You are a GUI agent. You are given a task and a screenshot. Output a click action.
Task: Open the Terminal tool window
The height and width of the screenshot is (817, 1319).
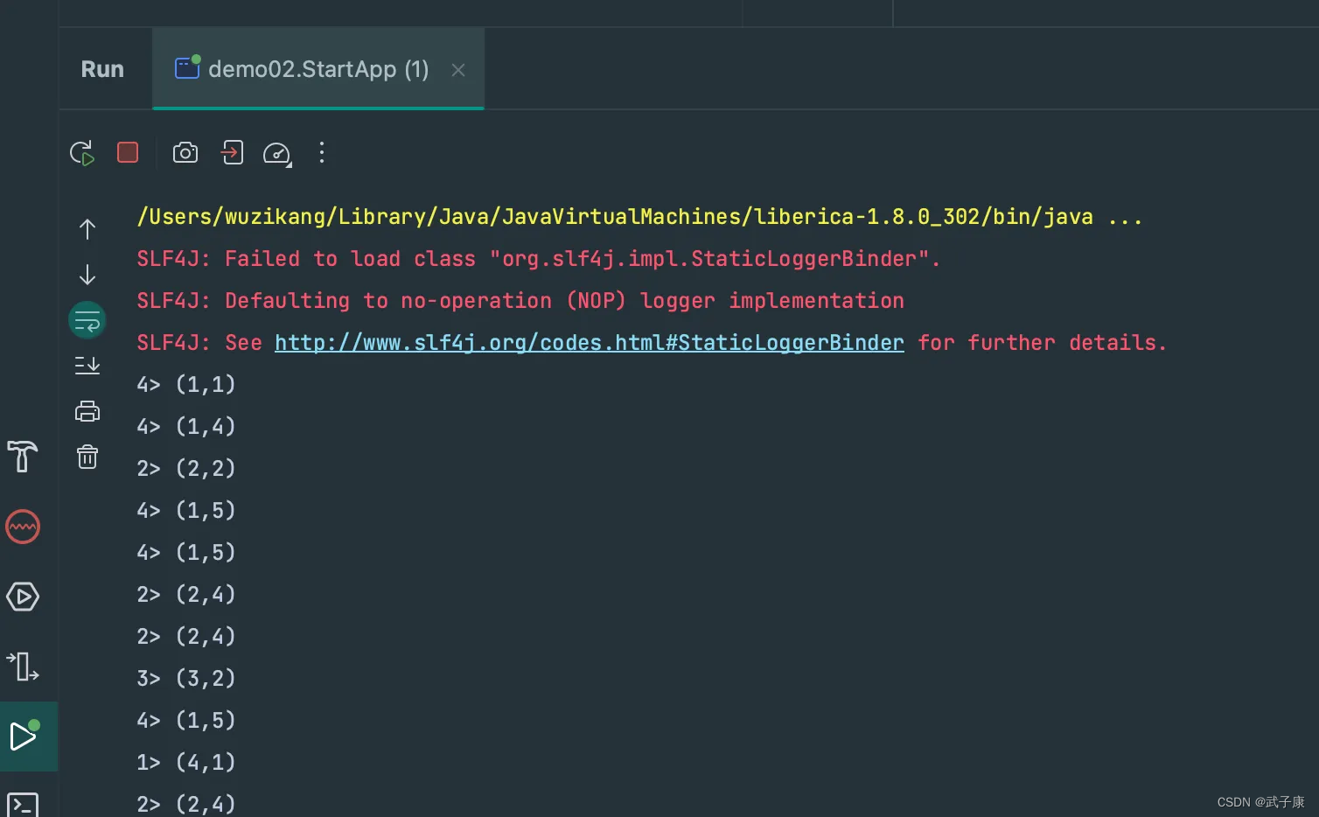coord(23,805)
